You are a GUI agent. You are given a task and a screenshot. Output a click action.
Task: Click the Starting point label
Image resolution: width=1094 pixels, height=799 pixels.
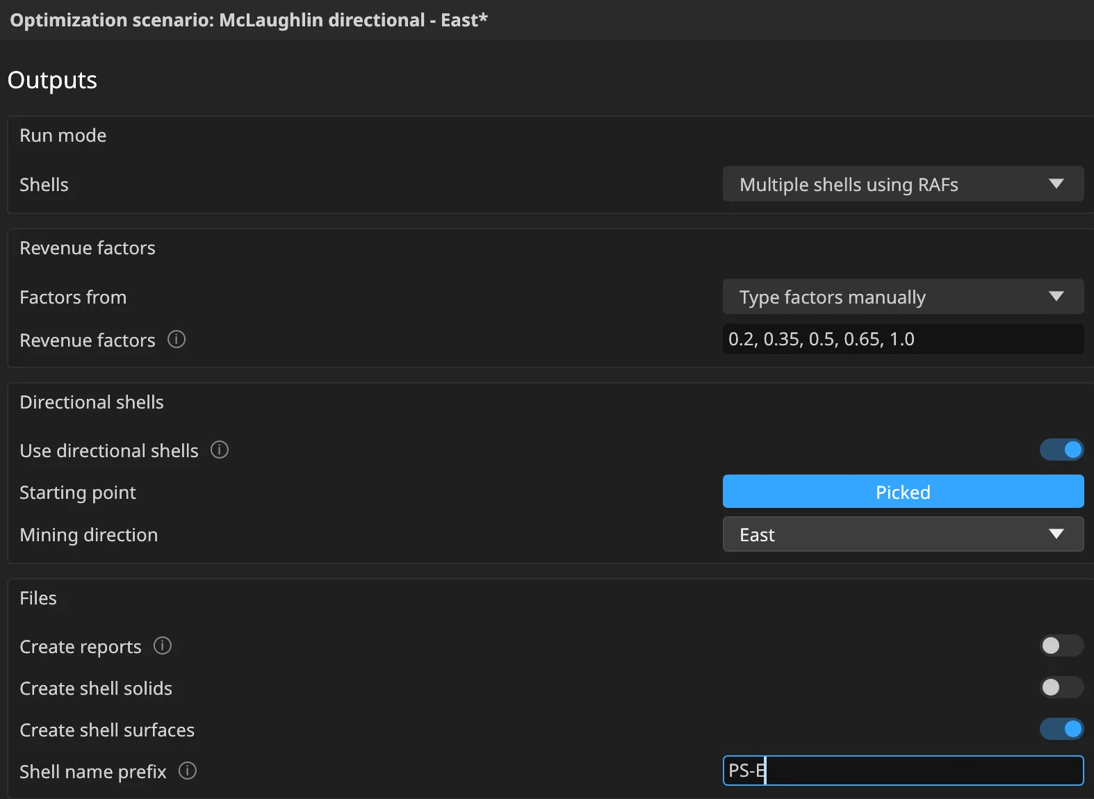[78, 493]
